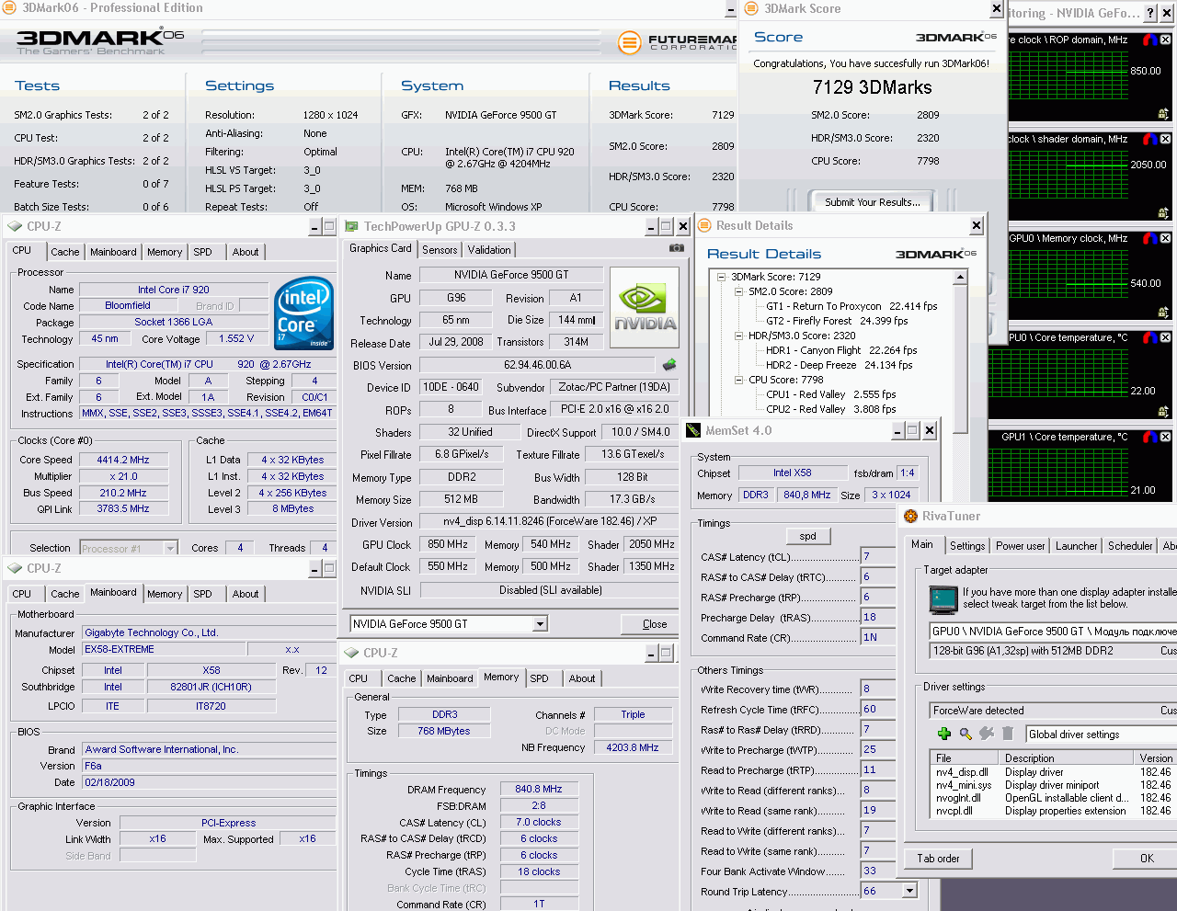Select CPU2 - Red Valley result
Viewport: 1177px width, 911px height.
[831, 409]
